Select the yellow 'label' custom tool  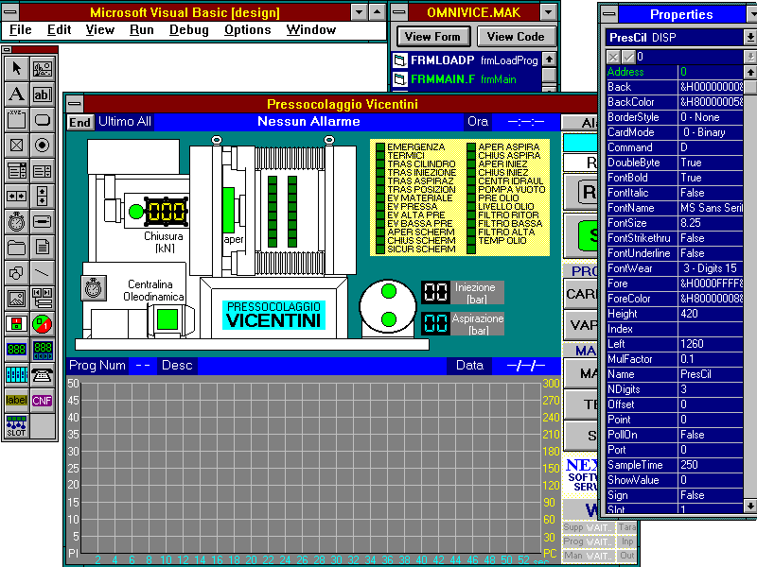pyautogui.click(x=16, y=401)
